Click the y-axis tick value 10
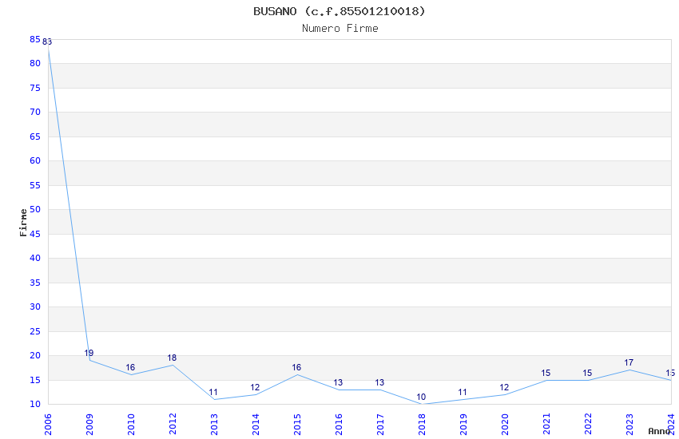The width and height of the screenshot is (679, 439). click(35, 404)
